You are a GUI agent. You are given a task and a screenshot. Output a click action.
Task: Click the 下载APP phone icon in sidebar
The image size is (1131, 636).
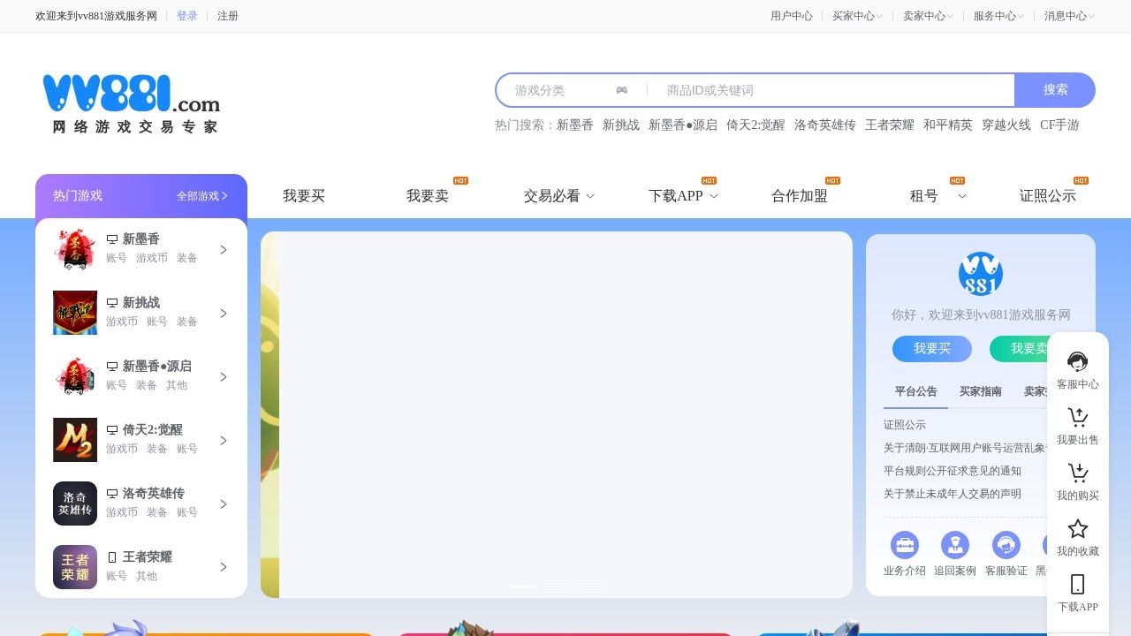(x=1078, y=584)
